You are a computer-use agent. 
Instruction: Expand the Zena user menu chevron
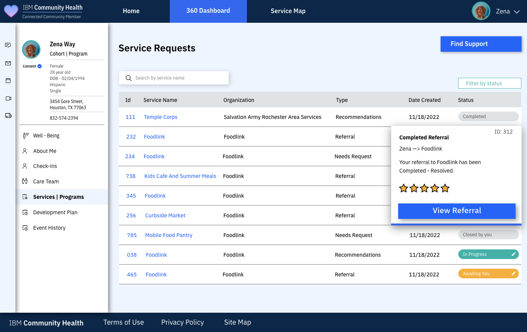(x=517, y=12)
